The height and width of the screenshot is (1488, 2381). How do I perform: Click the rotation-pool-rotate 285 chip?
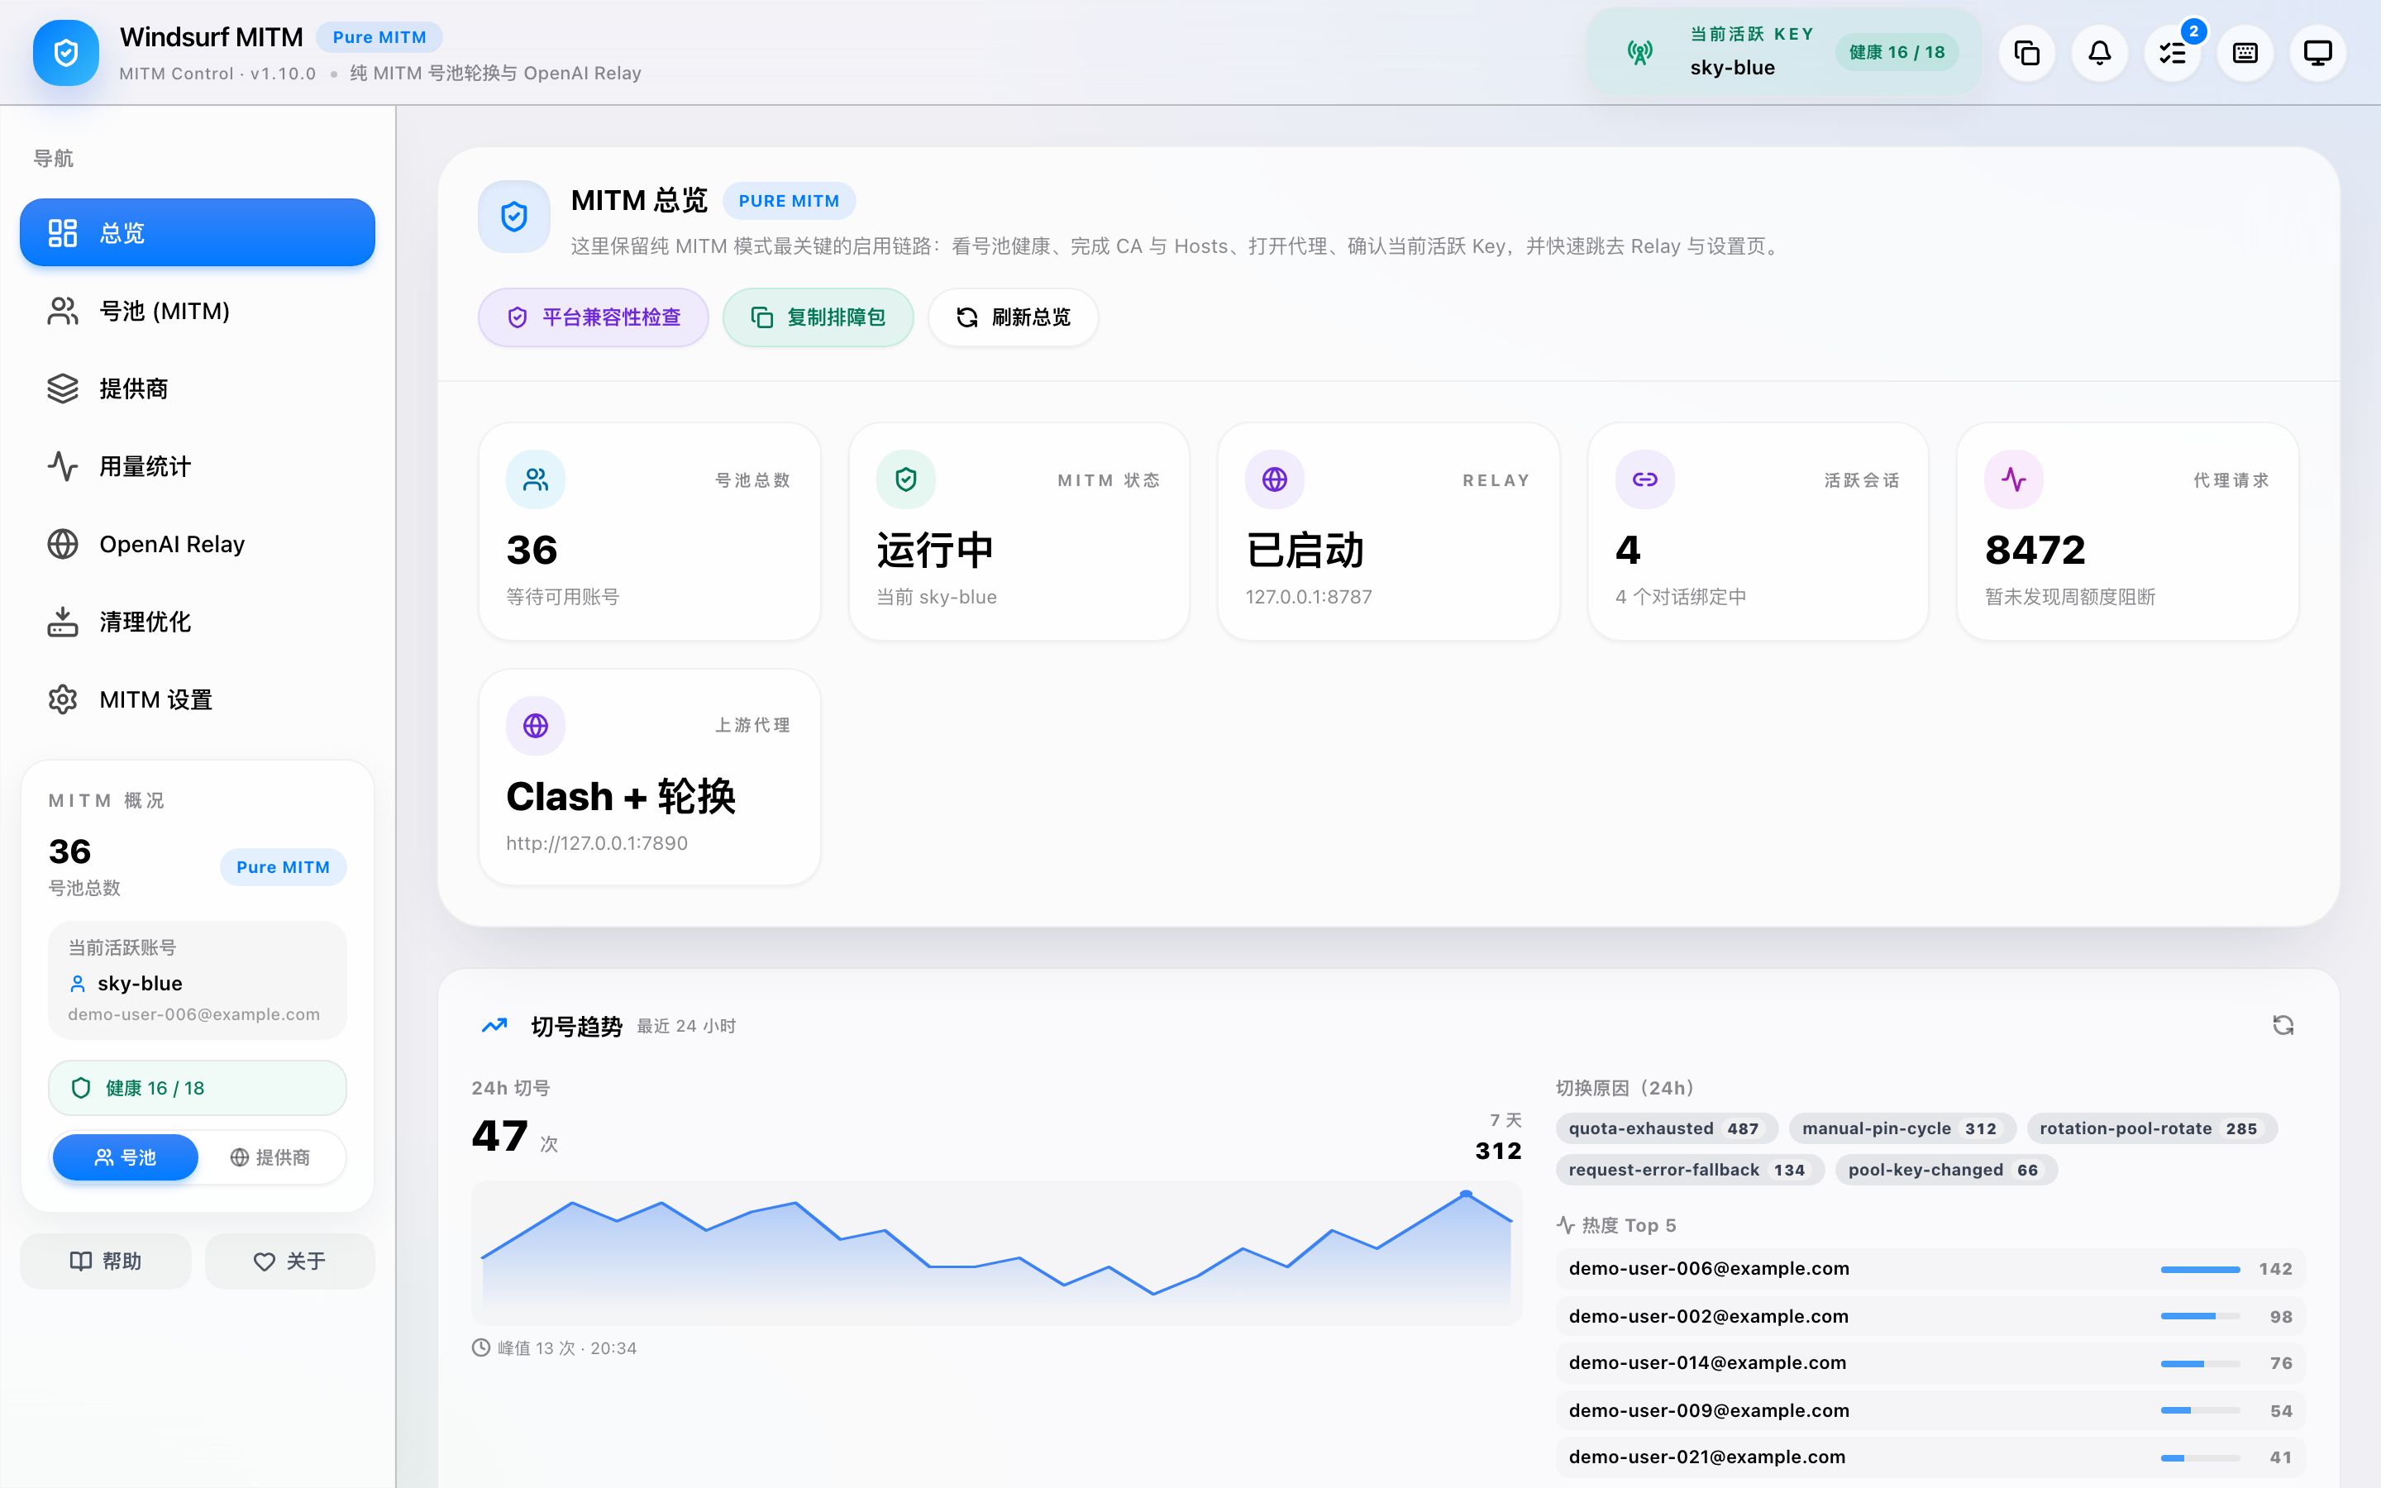click(x=2151, y=1128)
